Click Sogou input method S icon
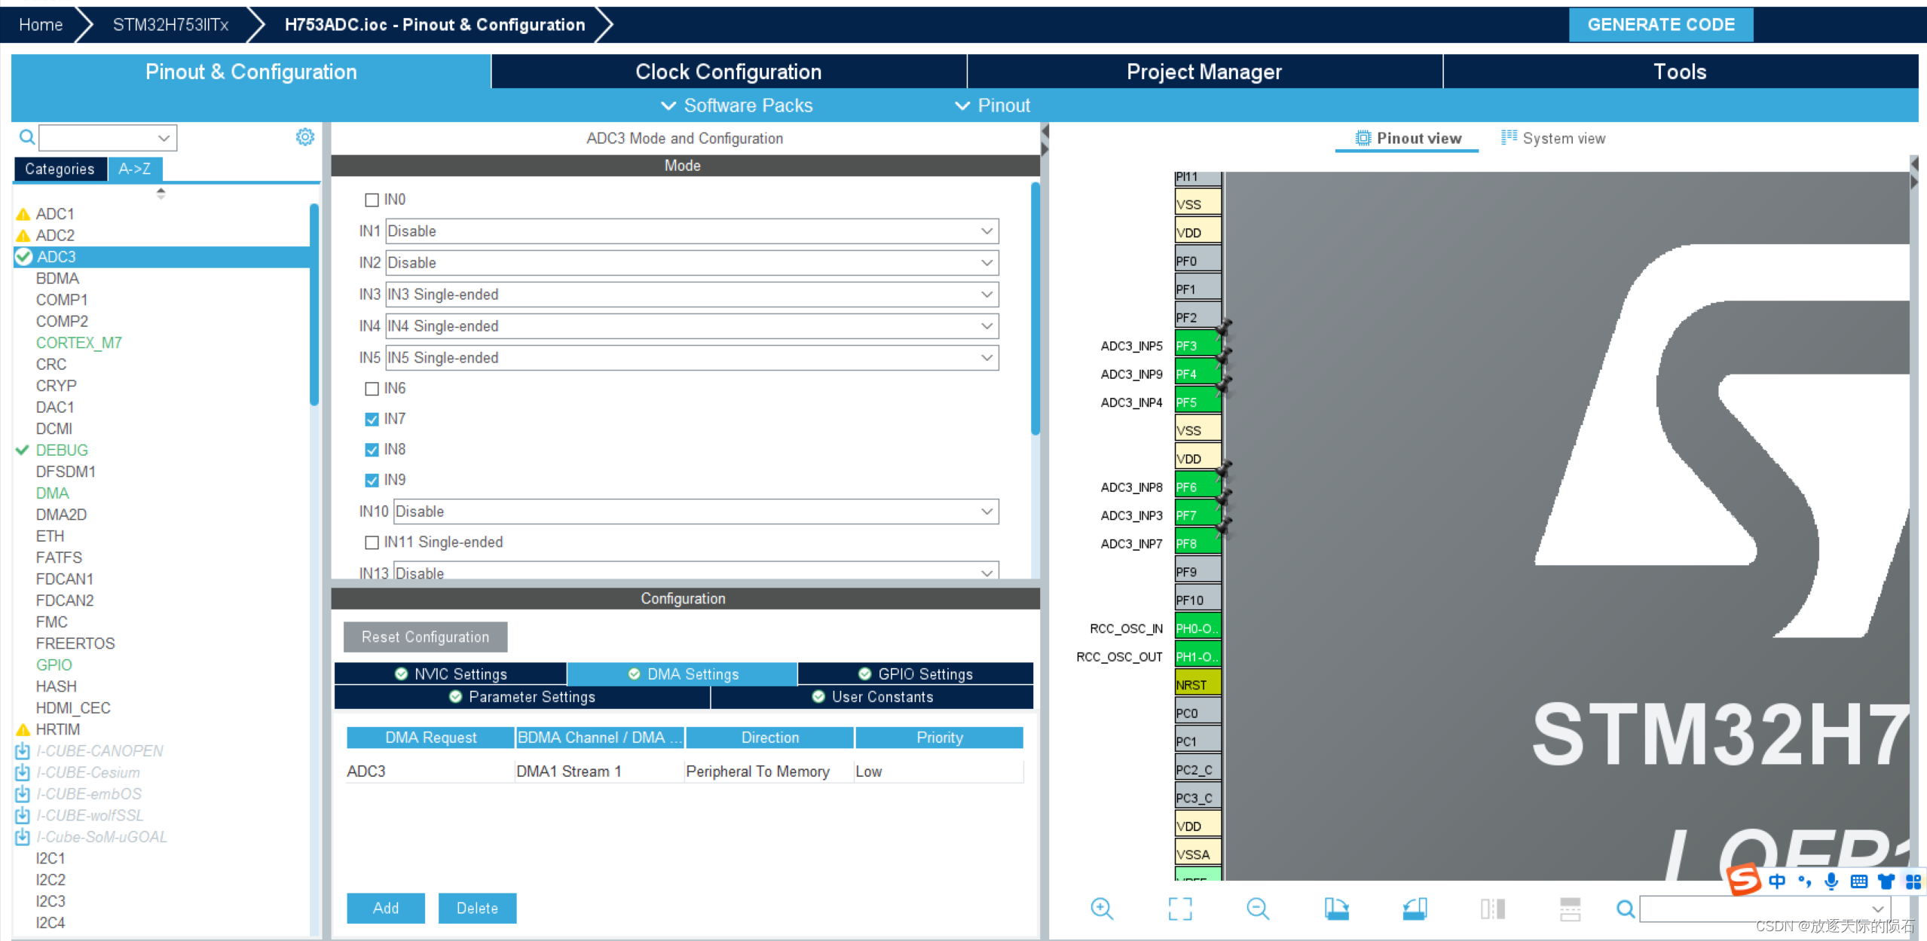1927x941 pixels. [1743, 879]
